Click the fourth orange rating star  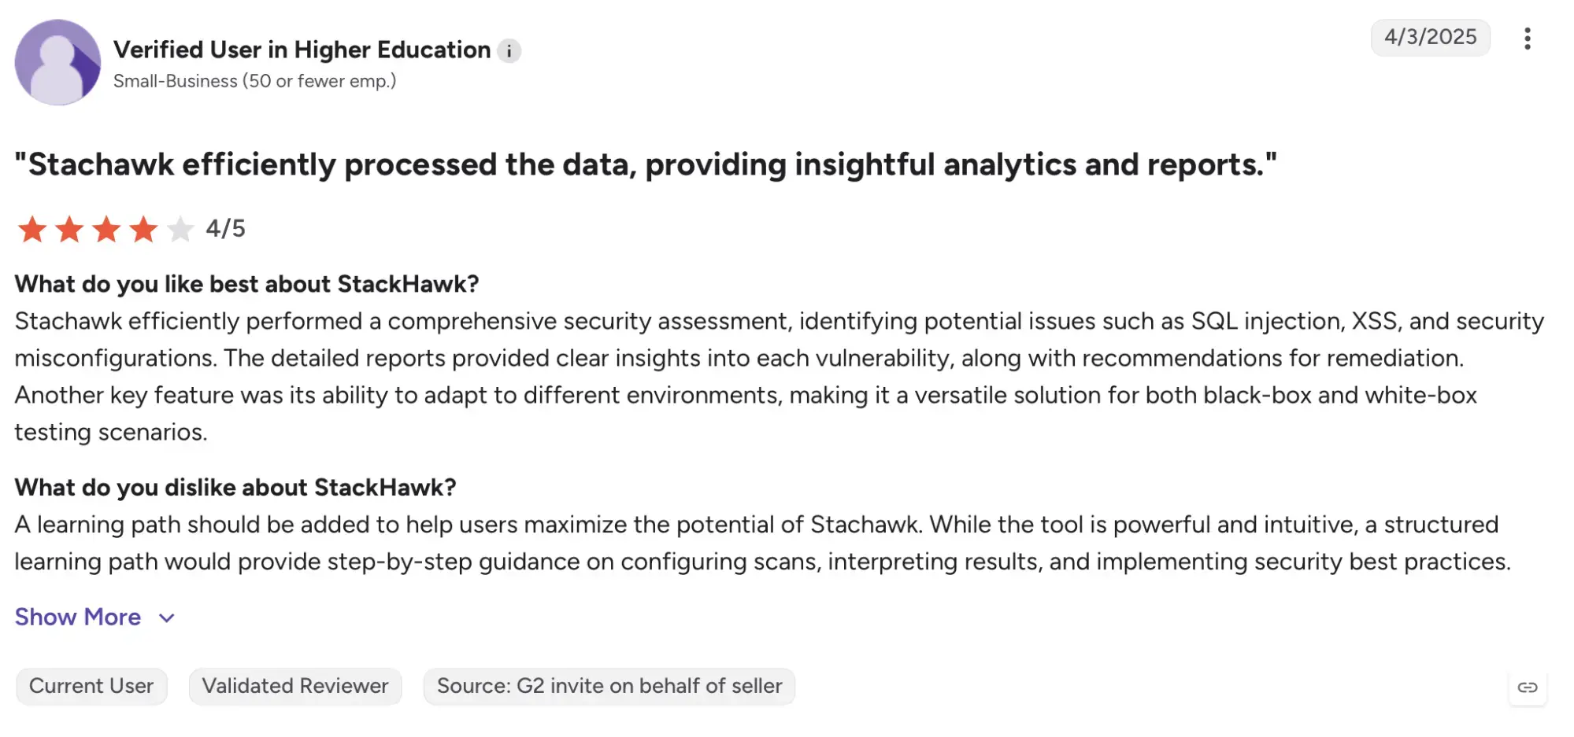click(x=143, y=230)
